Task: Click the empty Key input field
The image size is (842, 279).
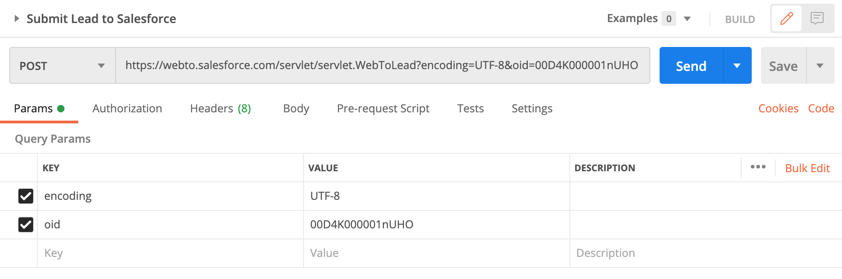Action: pos(170,253)
